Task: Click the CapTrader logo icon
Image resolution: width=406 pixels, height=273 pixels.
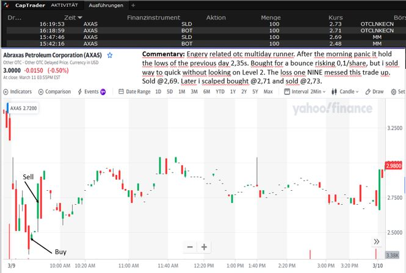Action: (6, 5)
